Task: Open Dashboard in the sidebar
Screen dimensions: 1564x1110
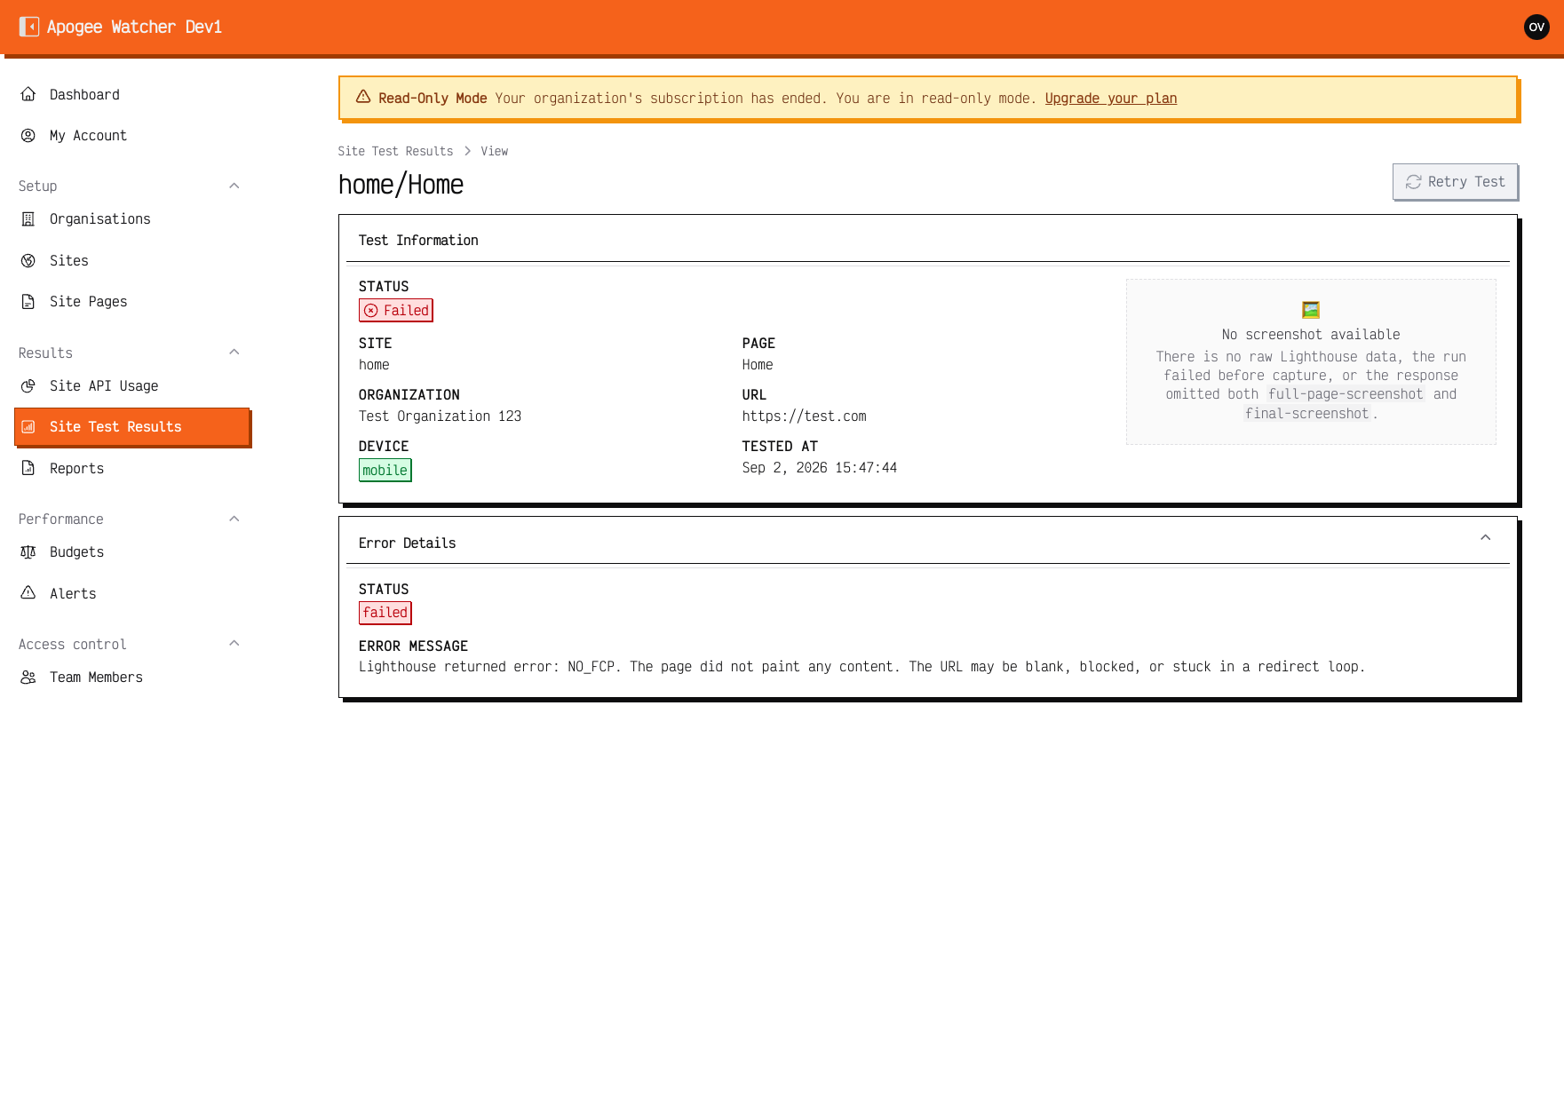Action: pos(132,95)
